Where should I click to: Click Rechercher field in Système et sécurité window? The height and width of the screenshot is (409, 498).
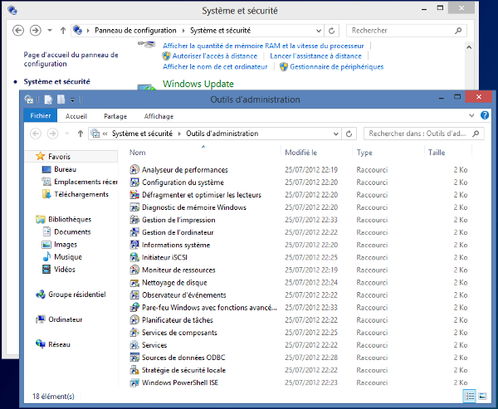[406, 31]
